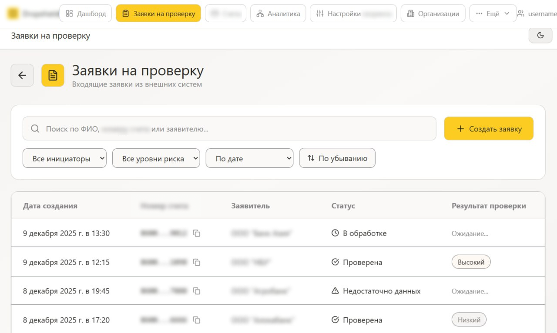Viewport: 557px width, 333px height.
Task: Open the По дате sorting dropdown
Action: (249, 158)
